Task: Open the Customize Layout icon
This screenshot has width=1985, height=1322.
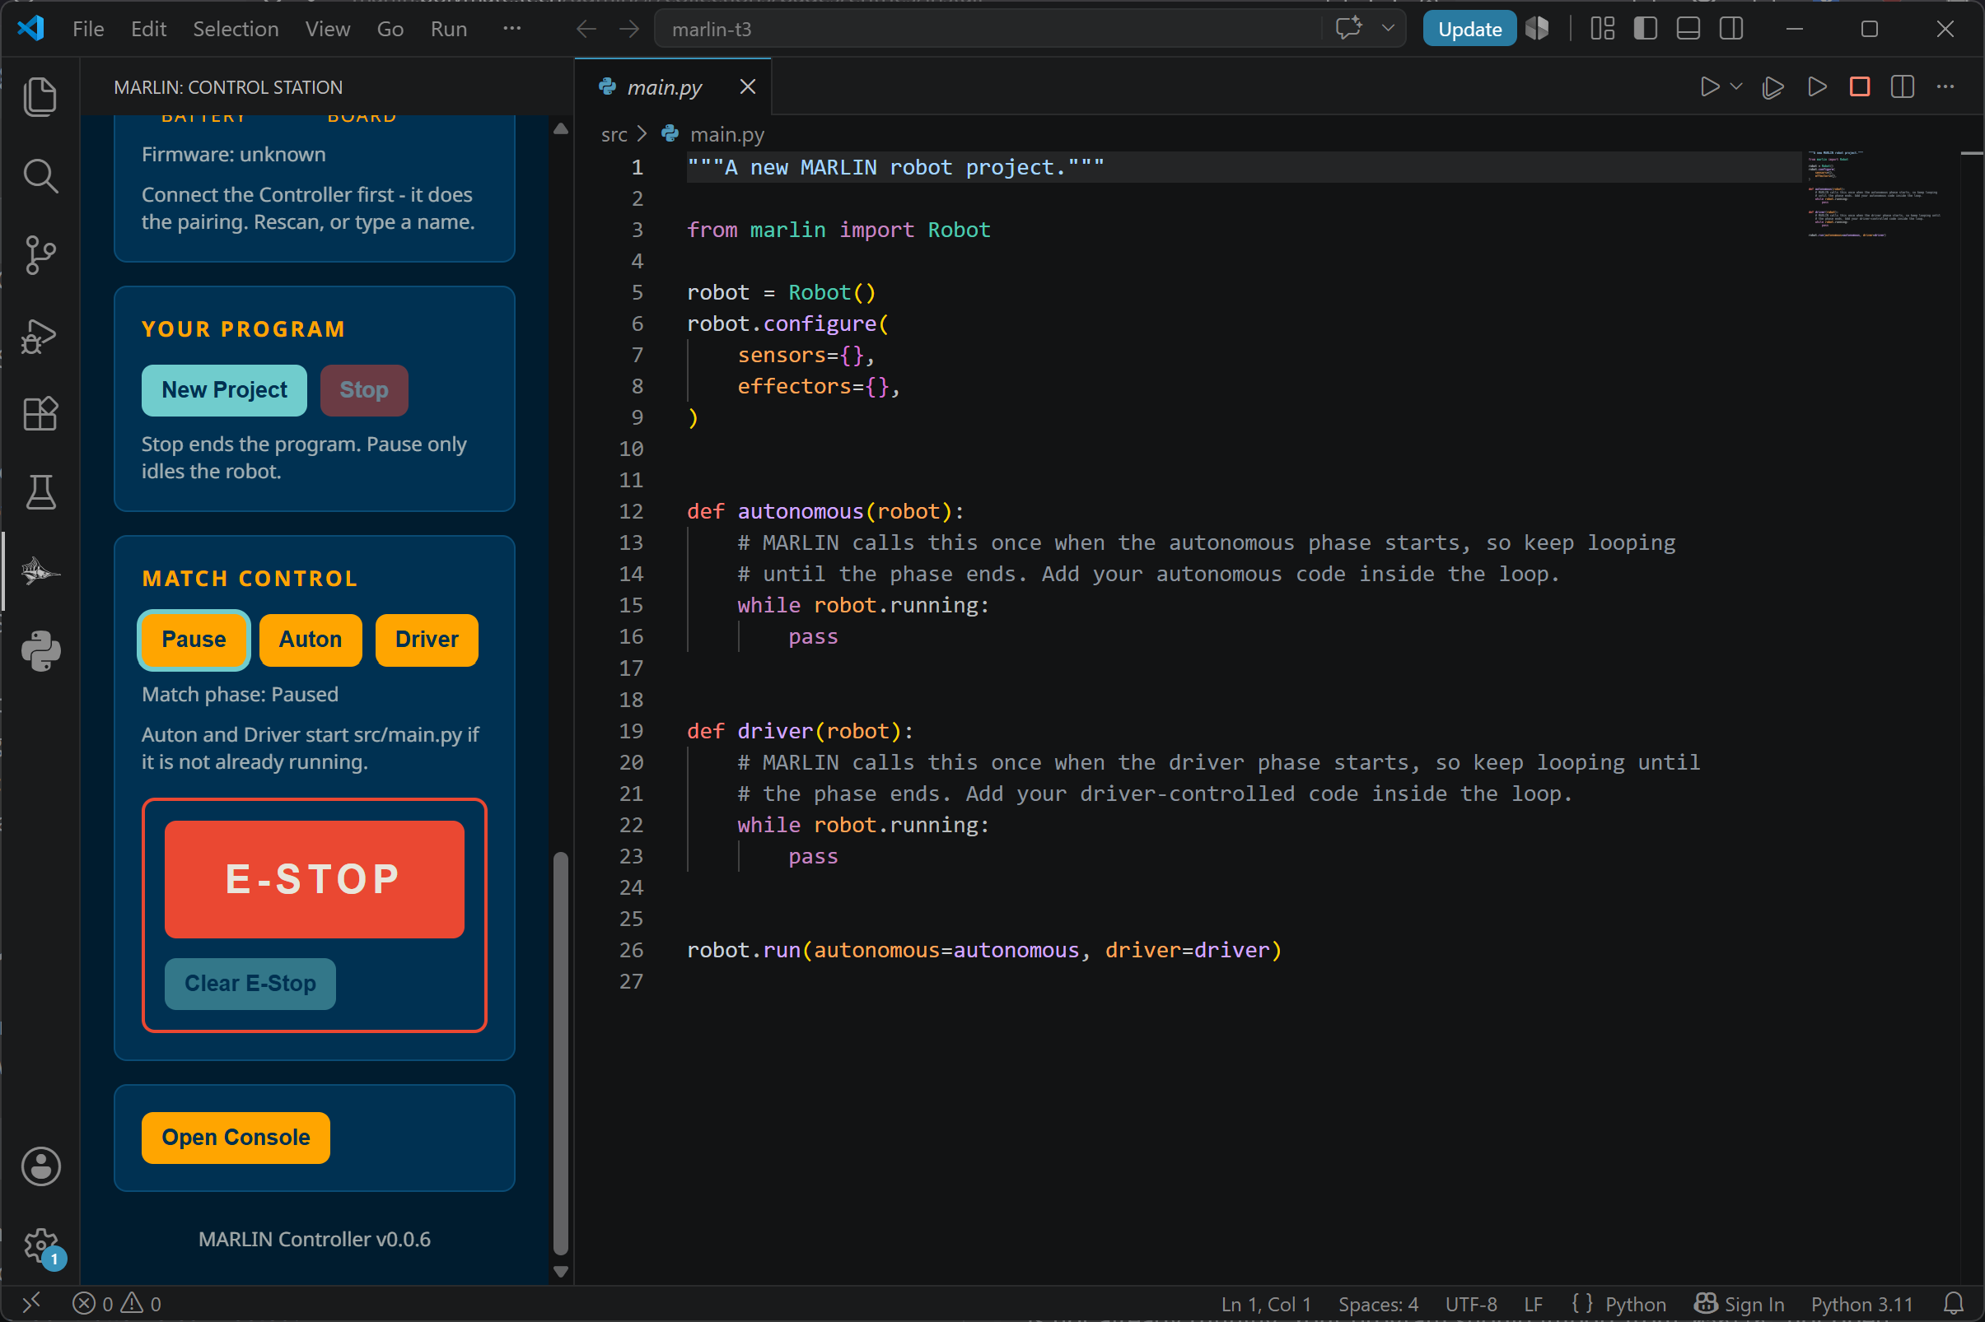Action: click(x=1602, y=29)
